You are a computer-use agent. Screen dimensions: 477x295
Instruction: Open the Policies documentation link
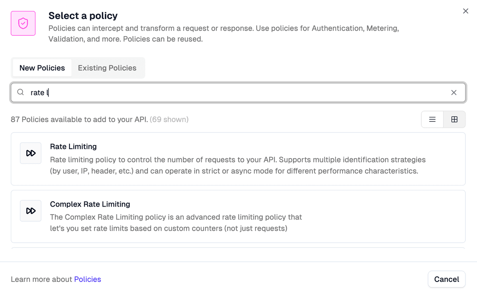tap(87, 279)
